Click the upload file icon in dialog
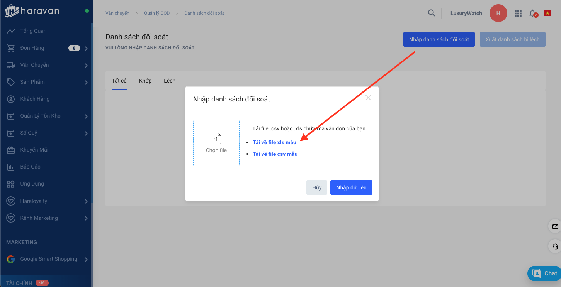 coord(216,138)
